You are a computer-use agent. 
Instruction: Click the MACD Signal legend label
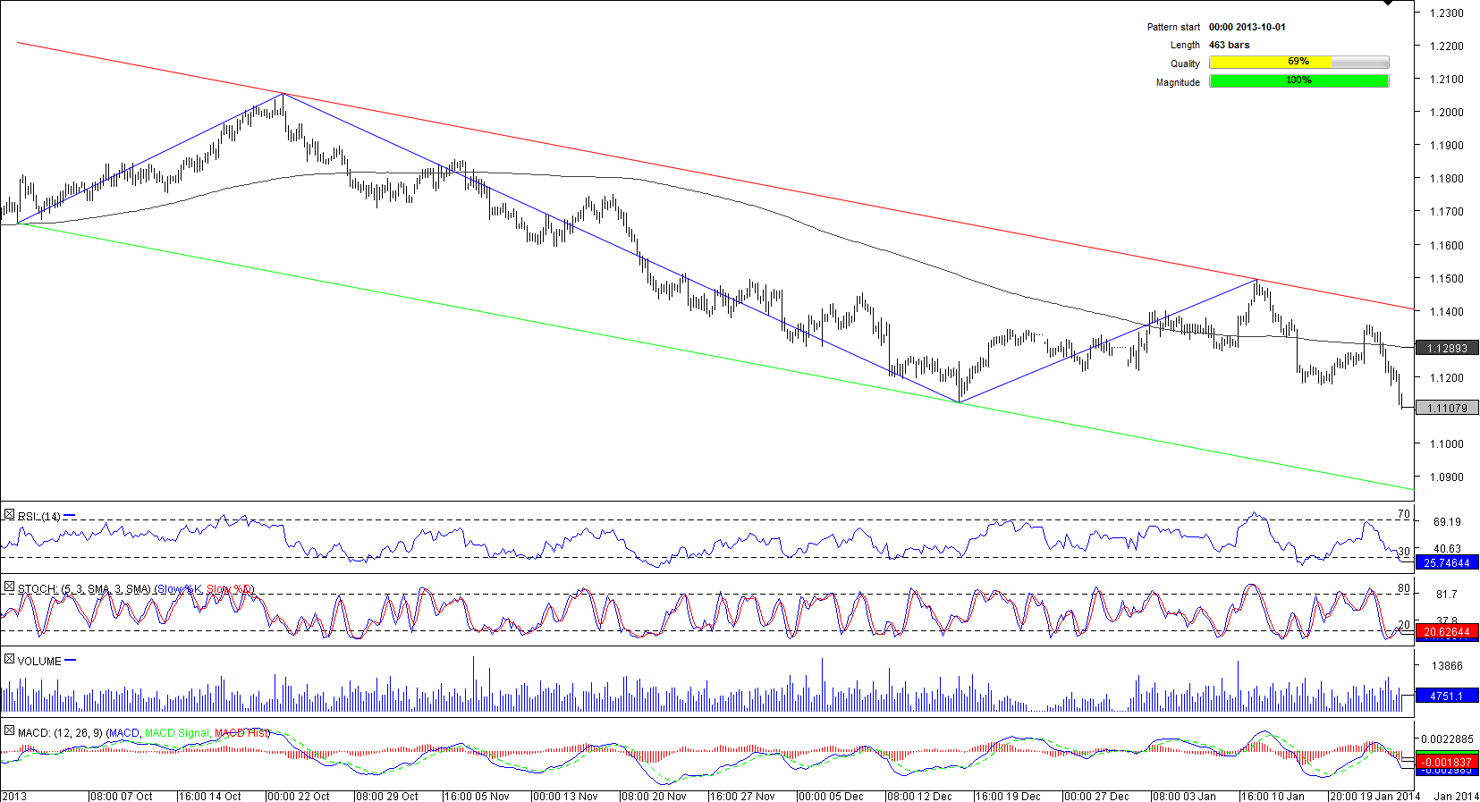tap(177, 733)
